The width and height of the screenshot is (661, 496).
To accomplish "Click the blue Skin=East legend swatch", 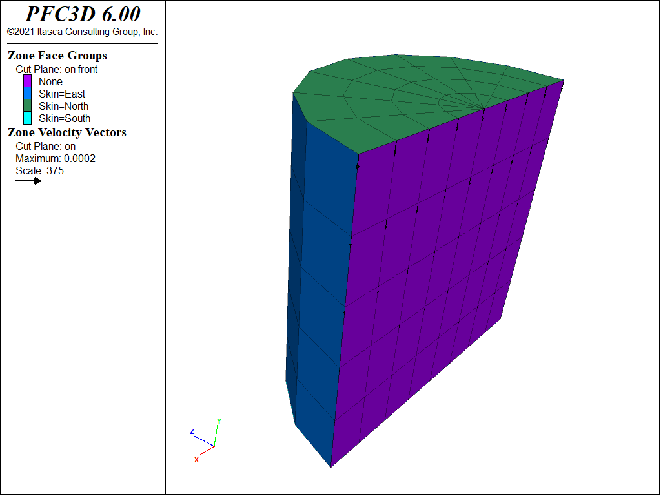I will tap(27, 93).
